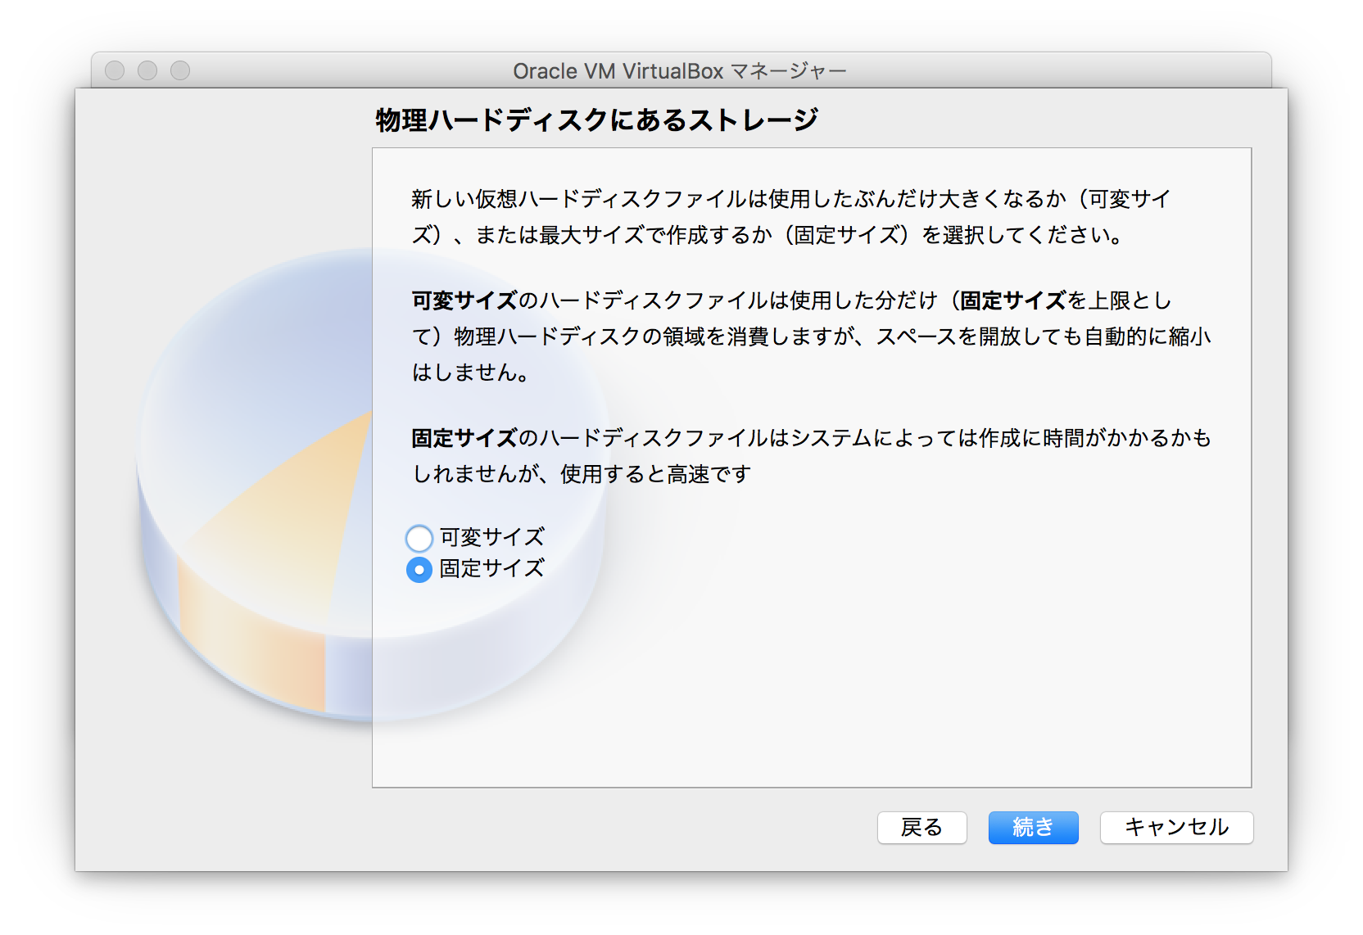Click the window title Oracle VM VirtualBox マネージャー
The height and width of the screenshot is (935, 1363).
coord(680,70)
